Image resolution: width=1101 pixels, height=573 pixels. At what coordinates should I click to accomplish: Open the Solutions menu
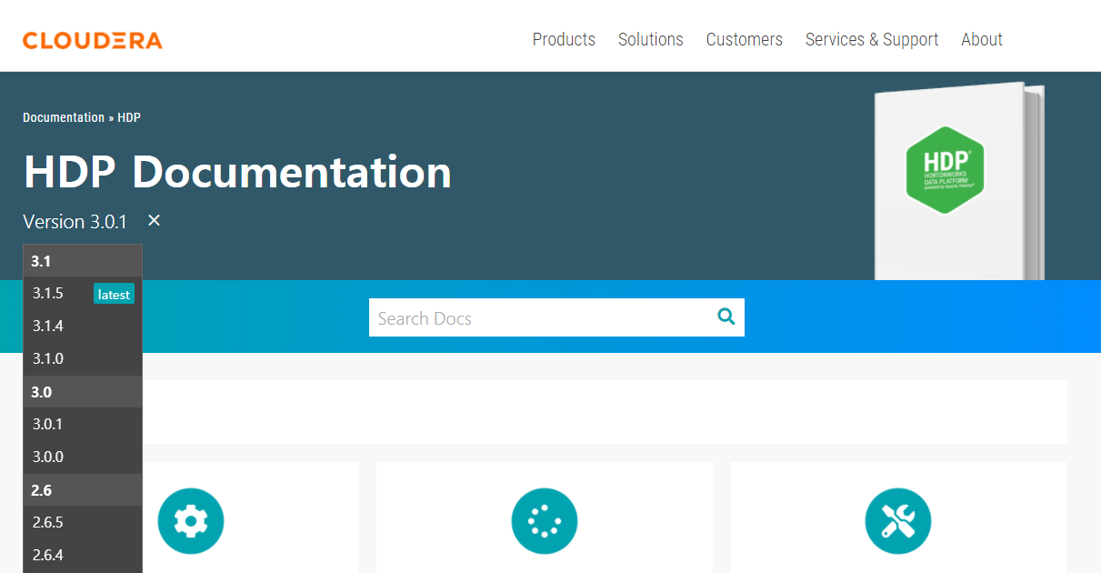(651, 39)
